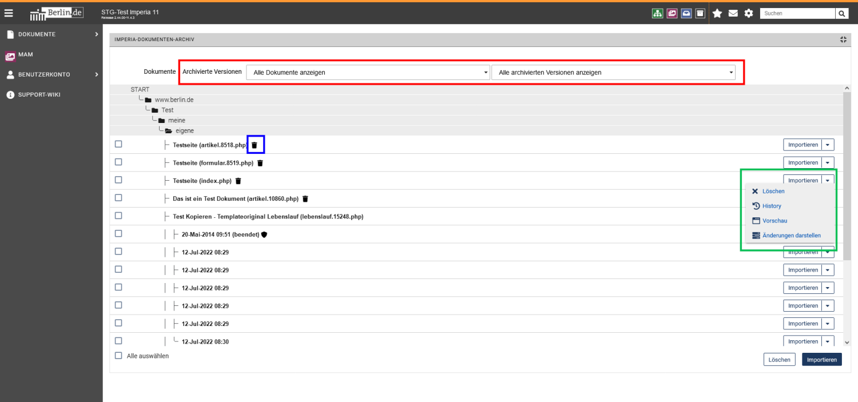Select Änderungen darstellen in the dropdown menu
The width and height of the screenshot is (858, 402).
791,236
